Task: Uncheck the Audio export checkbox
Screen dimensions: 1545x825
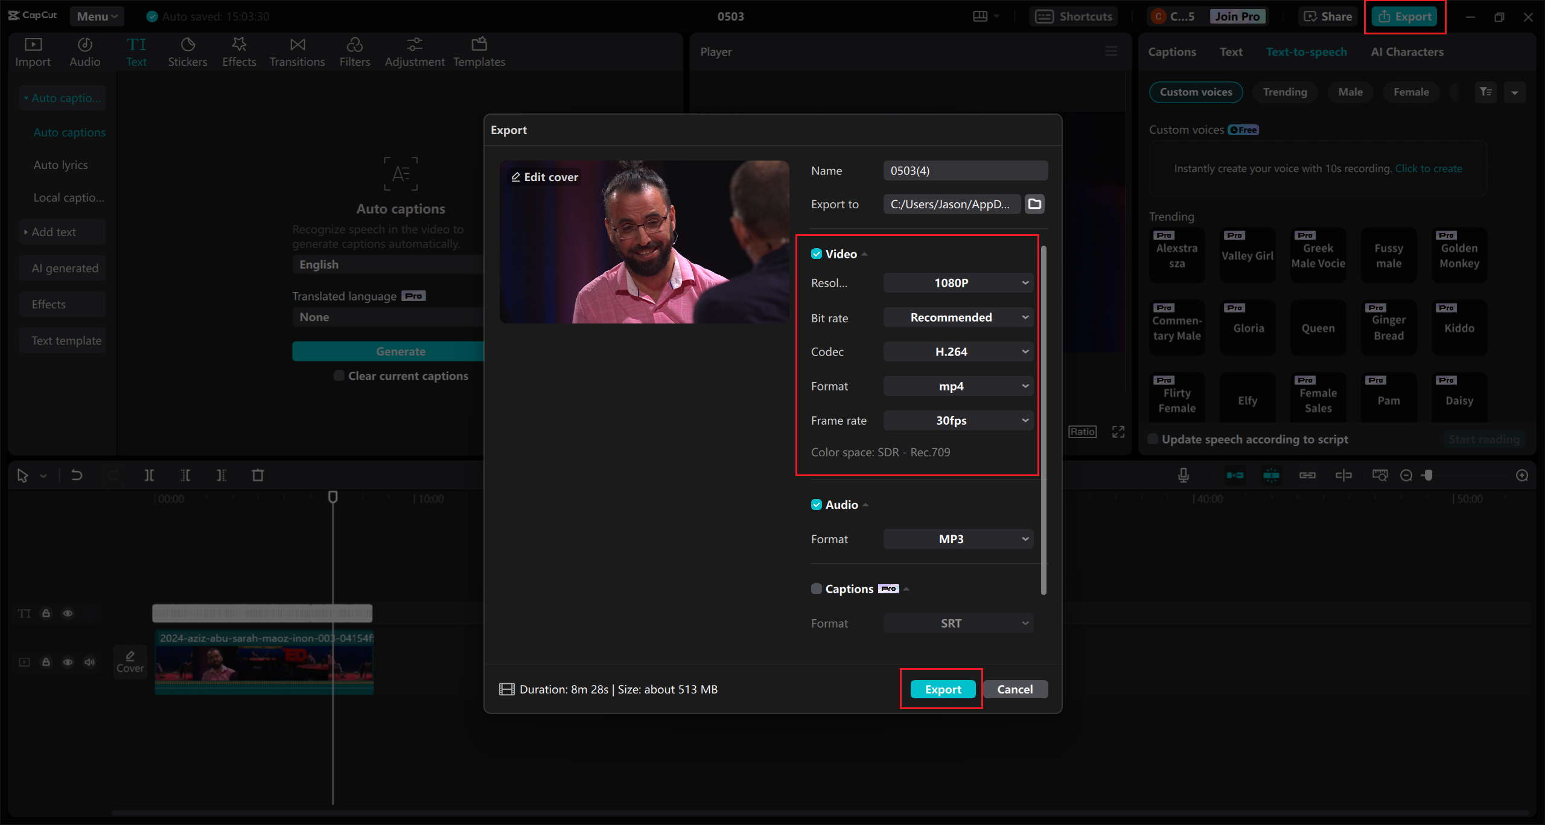Action: (817, 505)
